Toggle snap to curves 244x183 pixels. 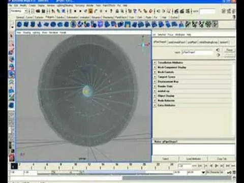[x=135, y=11]
